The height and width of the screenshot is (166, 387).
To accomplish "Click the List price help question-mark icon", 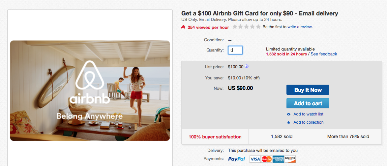I will coord(247,67).
